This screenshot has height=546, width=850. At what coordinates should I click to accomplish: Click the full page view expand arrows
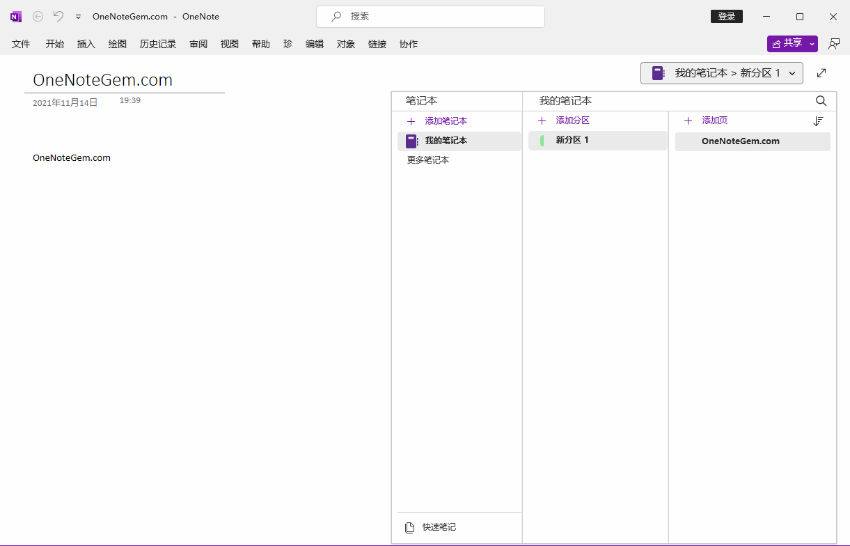coord(821,73)
